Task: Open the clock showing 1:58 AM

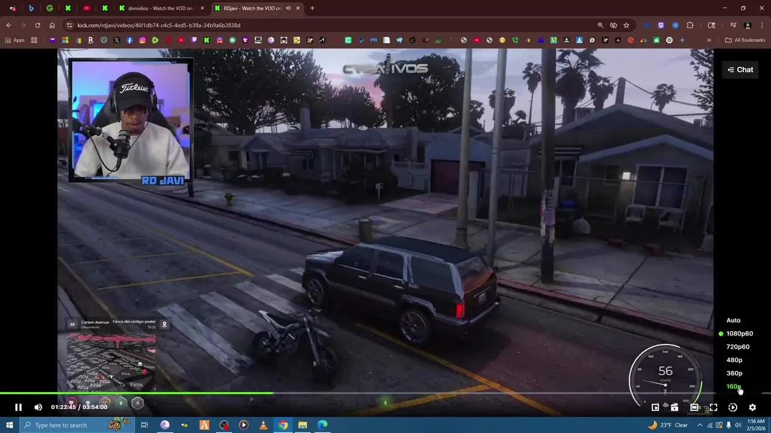Action: pyautogui.click(x=756, y=425)
